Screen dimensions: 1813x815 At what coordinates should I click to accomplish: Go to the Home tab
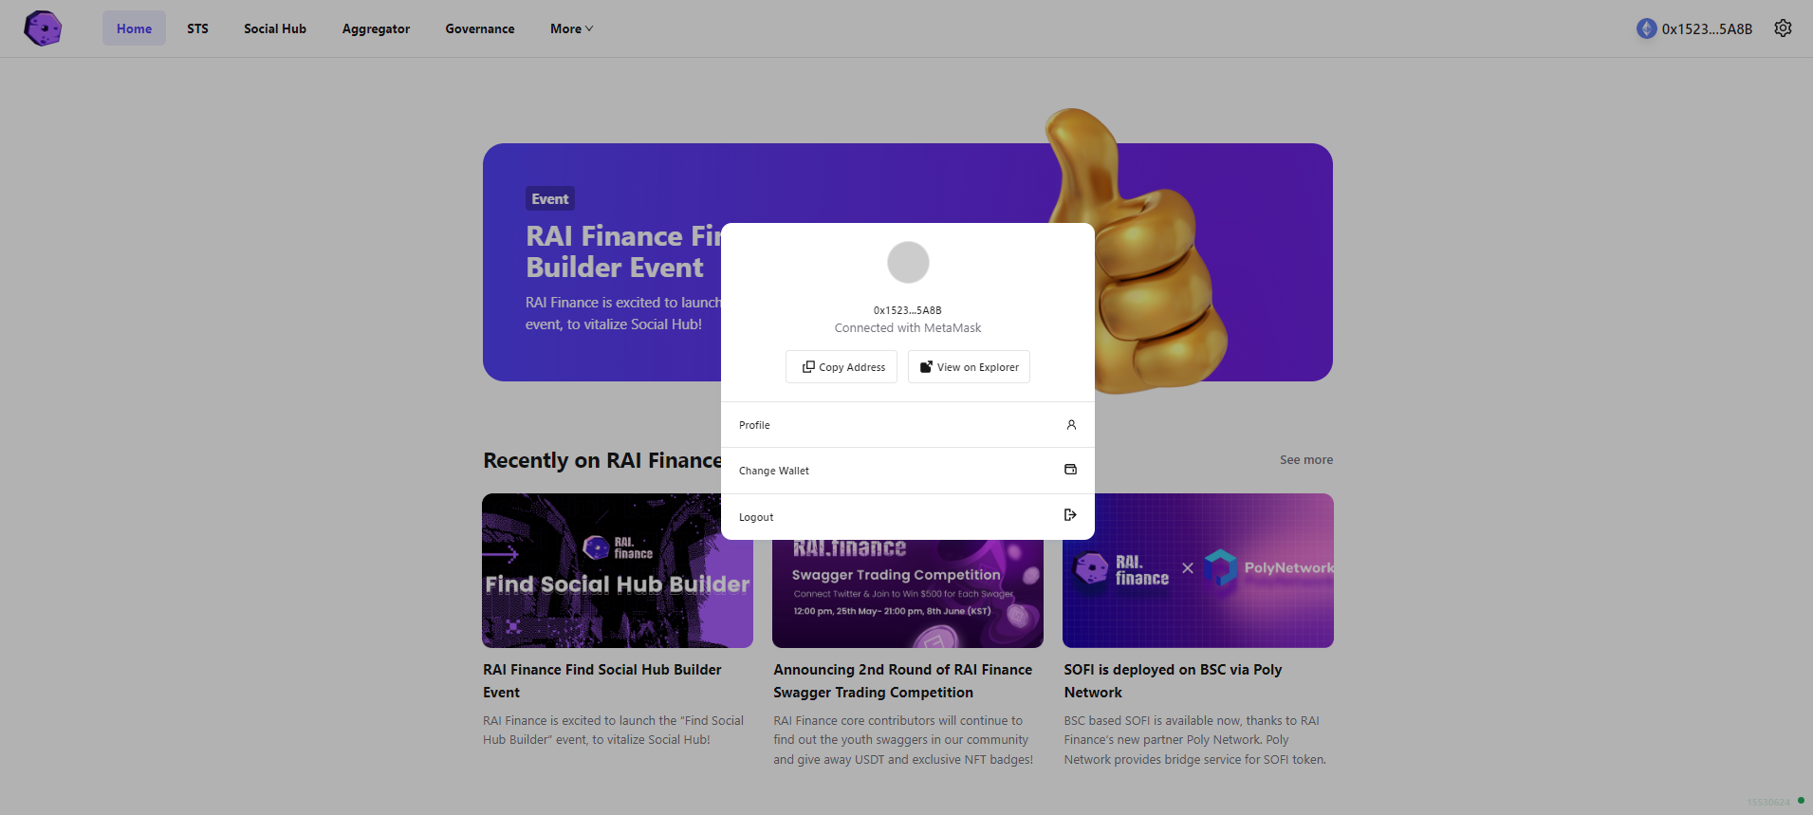(x=134, y=28)
